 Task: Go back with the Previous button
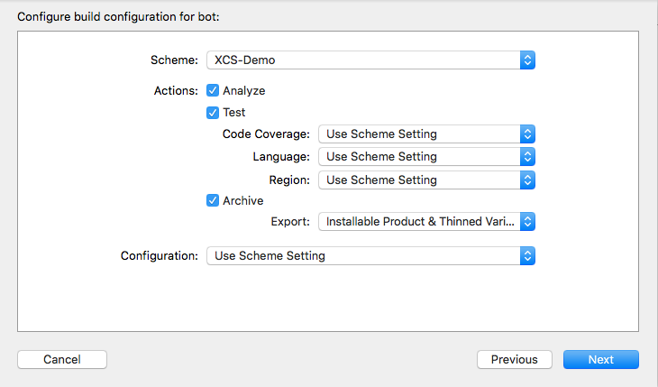tap(514, 359)
